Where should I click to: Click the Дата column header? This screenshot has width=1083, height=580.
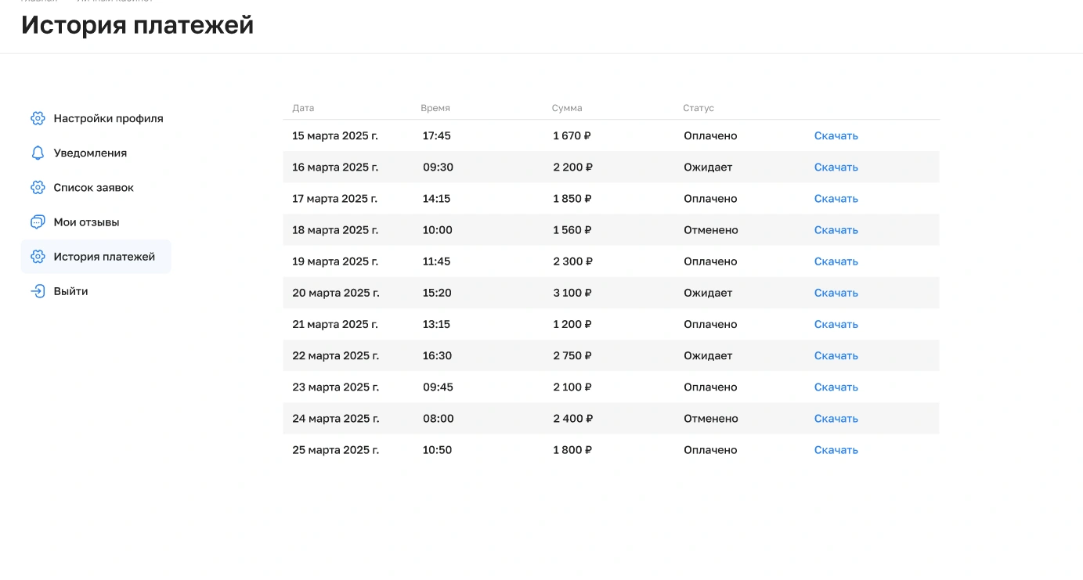[303, 108]
